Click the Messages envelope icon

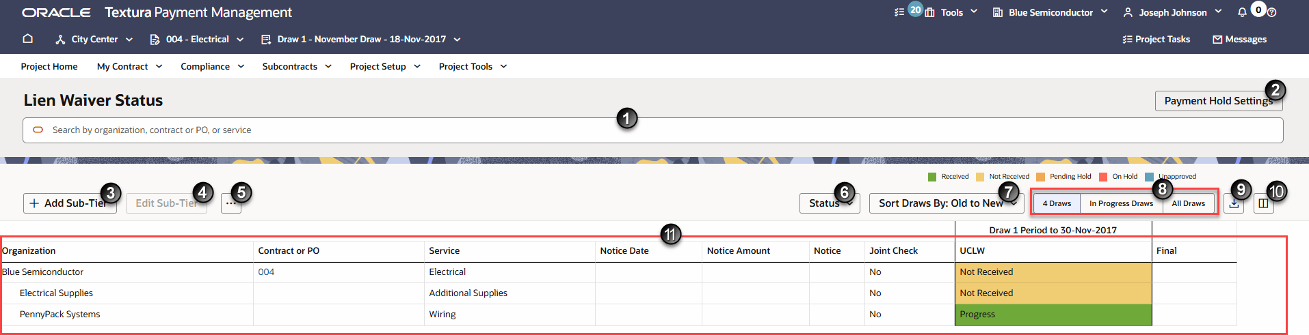(1217, 40)
